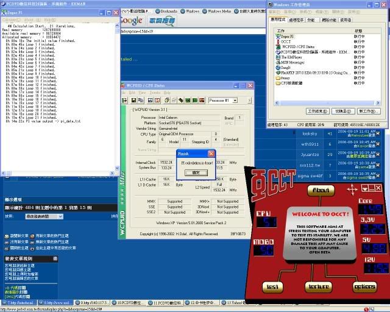The width and height of the screenshot is (390, 312).
Task: Select Super PI in Task Manager list
Action: [x=286, y=37]
